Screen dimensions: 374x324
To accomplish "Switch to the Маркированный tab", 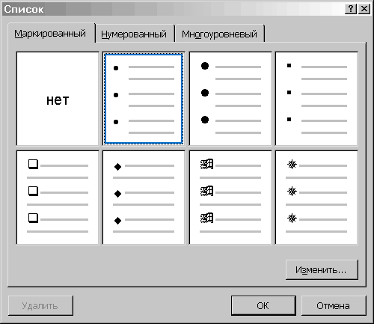I will click(50, 34).
